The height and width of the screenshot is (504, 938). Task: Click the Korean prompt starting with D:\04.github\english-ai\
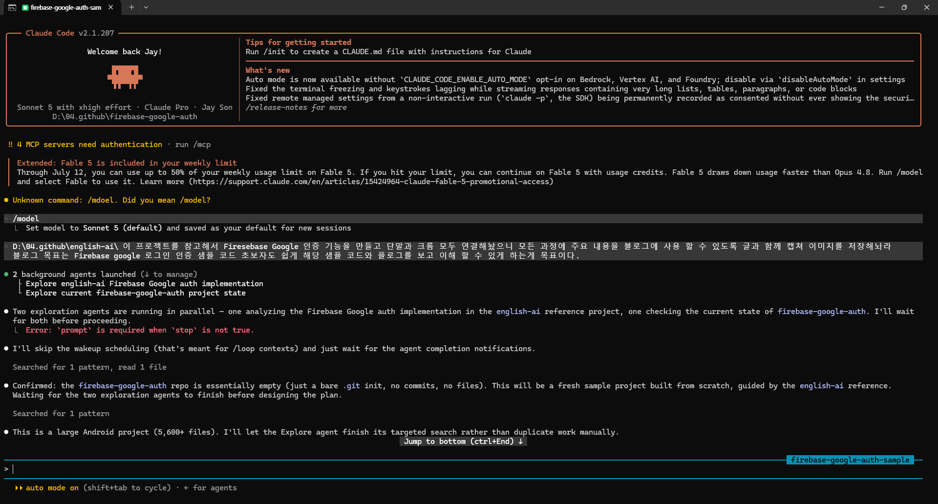463,251
